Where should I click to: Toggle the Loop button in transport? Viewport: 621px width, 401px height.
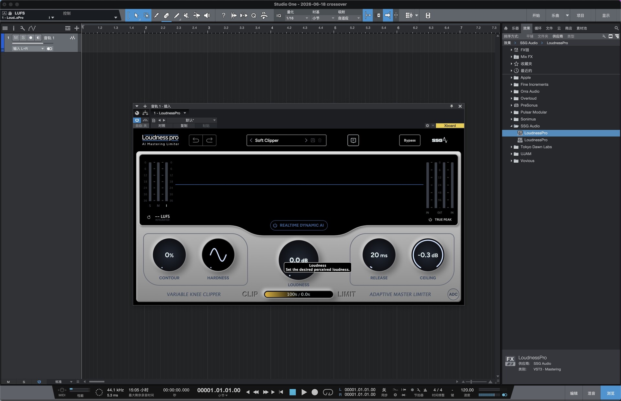(328, 392)
